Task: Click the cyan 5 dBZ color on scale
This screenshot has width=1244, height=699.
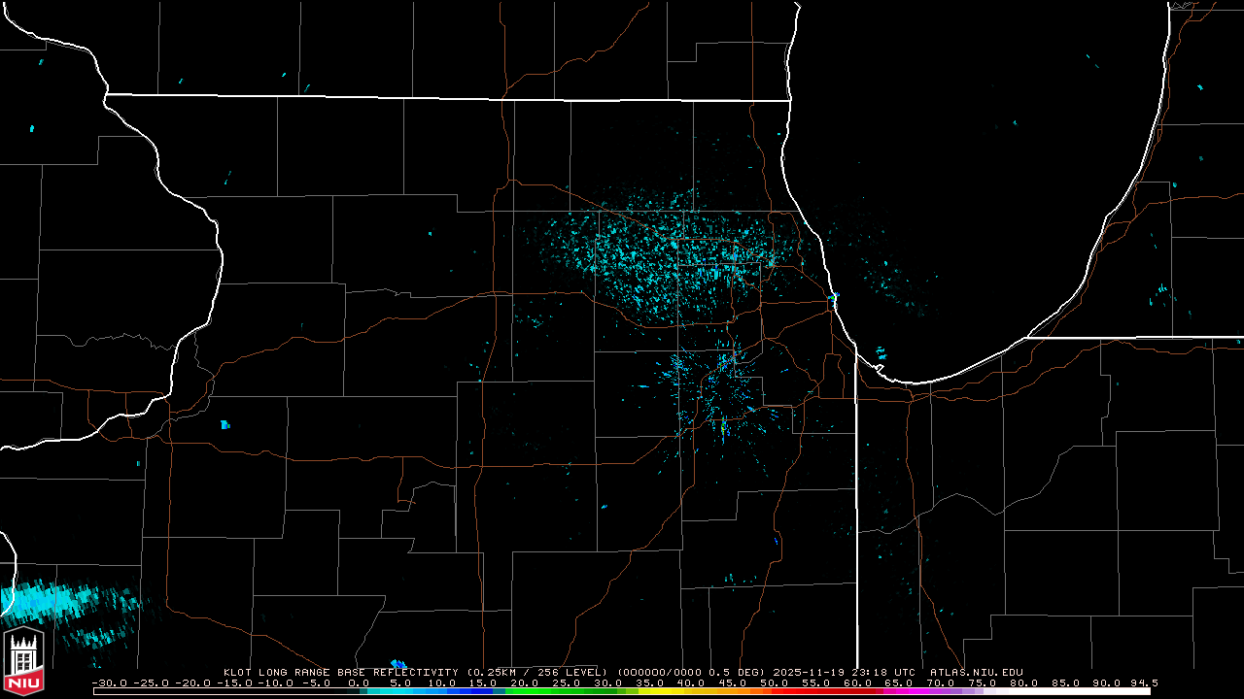Action: 393,691
